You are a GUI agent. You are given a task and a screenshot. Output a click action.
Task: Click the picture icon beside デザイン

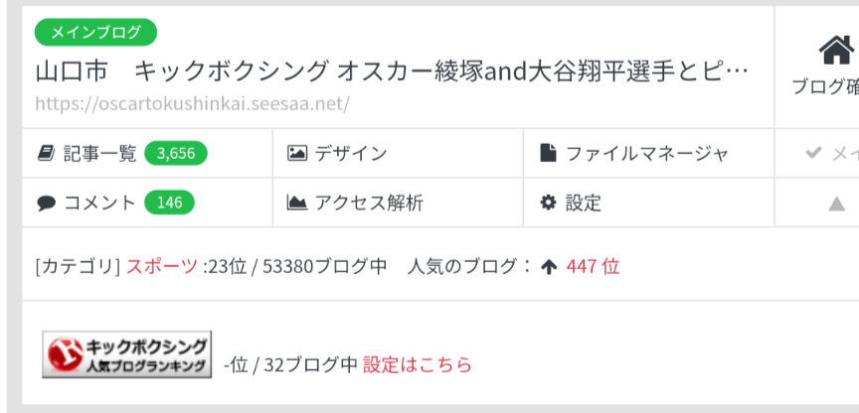pyautogui.click(x=297, y=153)
